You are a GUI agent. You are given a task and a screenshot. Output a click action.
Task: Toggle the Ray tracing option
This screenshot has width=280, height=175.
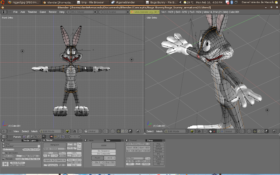(x=75, y=148)
